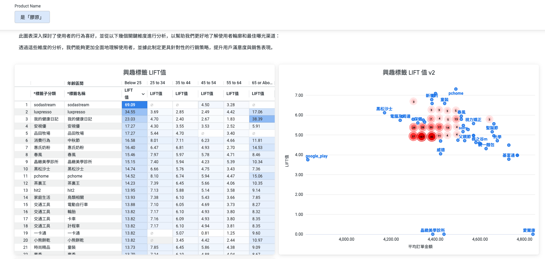545x259 pixels.
Task: Click the 65 or Abo... column header
Action: 262,83
